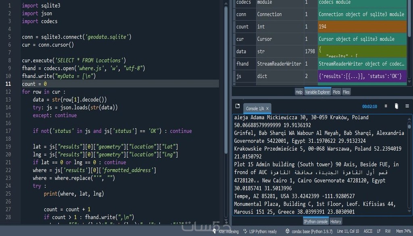Click the conda environment cube icon
The height and width of the screenshot is (236, 413).
point(287,231)
